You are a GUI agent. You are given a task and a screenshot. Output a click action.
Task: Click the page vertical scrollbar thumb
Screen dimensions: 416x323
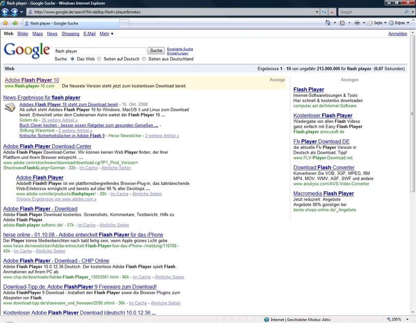click(x=412, y=114)
